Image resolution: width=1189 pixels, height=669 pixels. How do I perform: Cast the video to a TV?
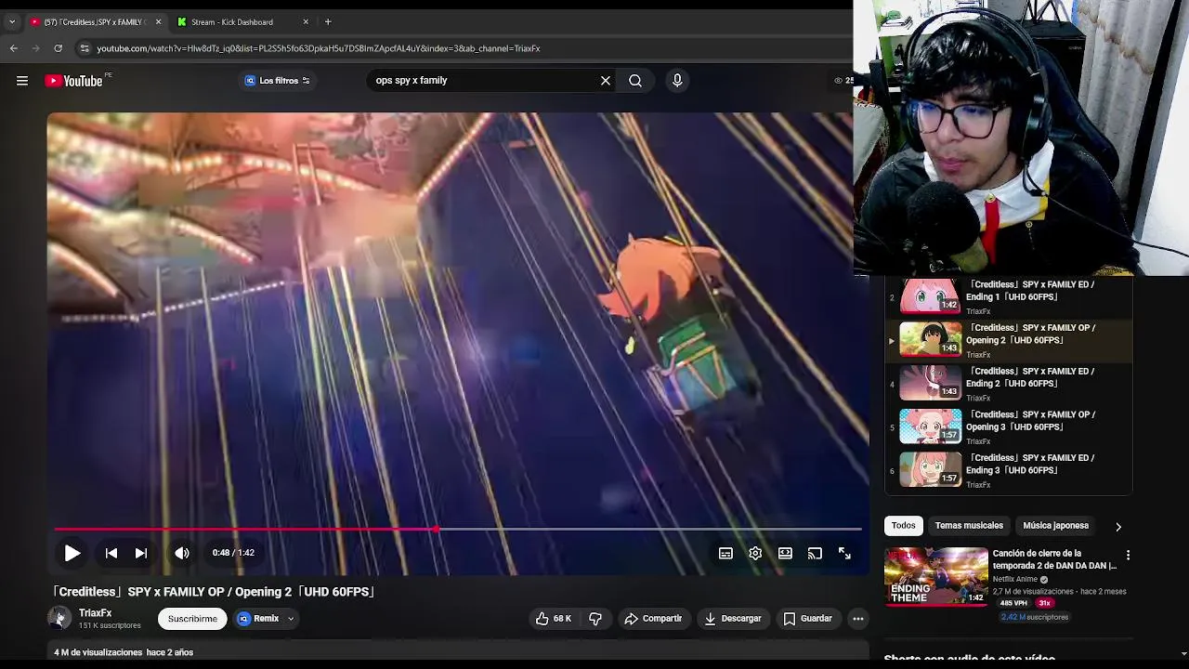click(815, 553)
